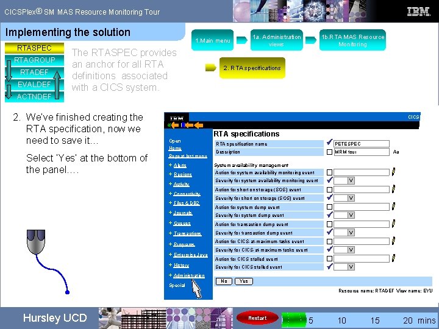439x329 pixels.
Task: Click the pencil icon for system dump event action
Action: pyautogui.click(x=393, y=207)
